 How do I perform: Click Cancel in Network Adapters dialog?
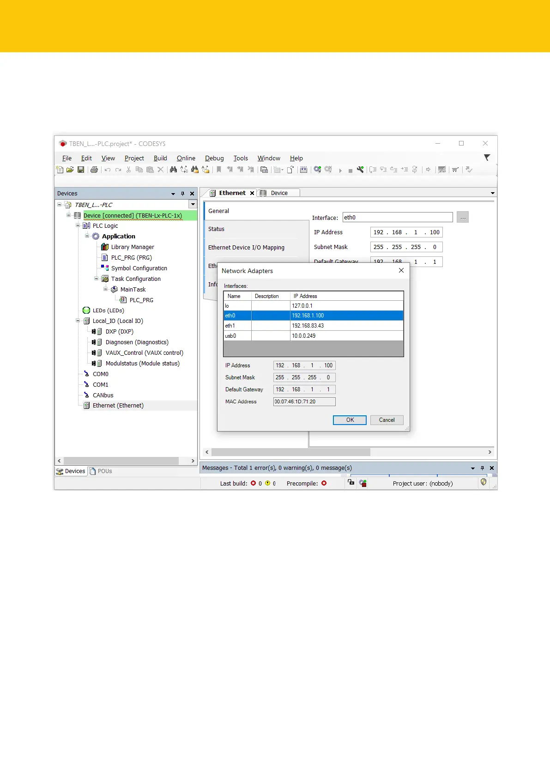pyautogui.click(x=387, y=420)
